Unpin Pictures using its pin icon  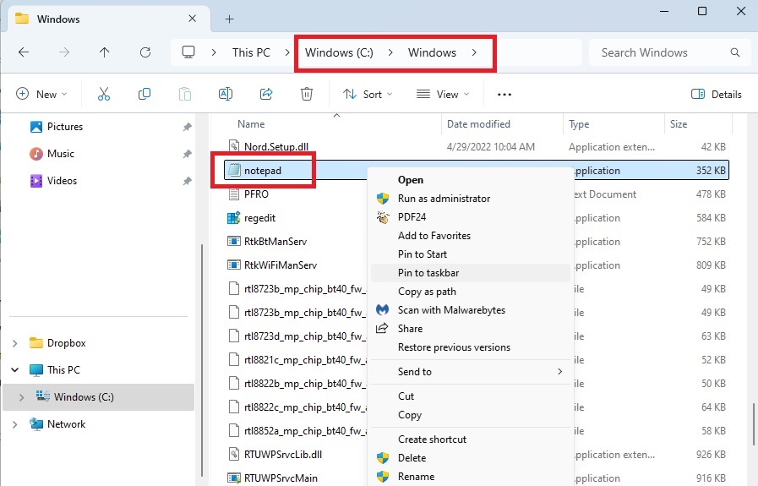tap(187, 127)
